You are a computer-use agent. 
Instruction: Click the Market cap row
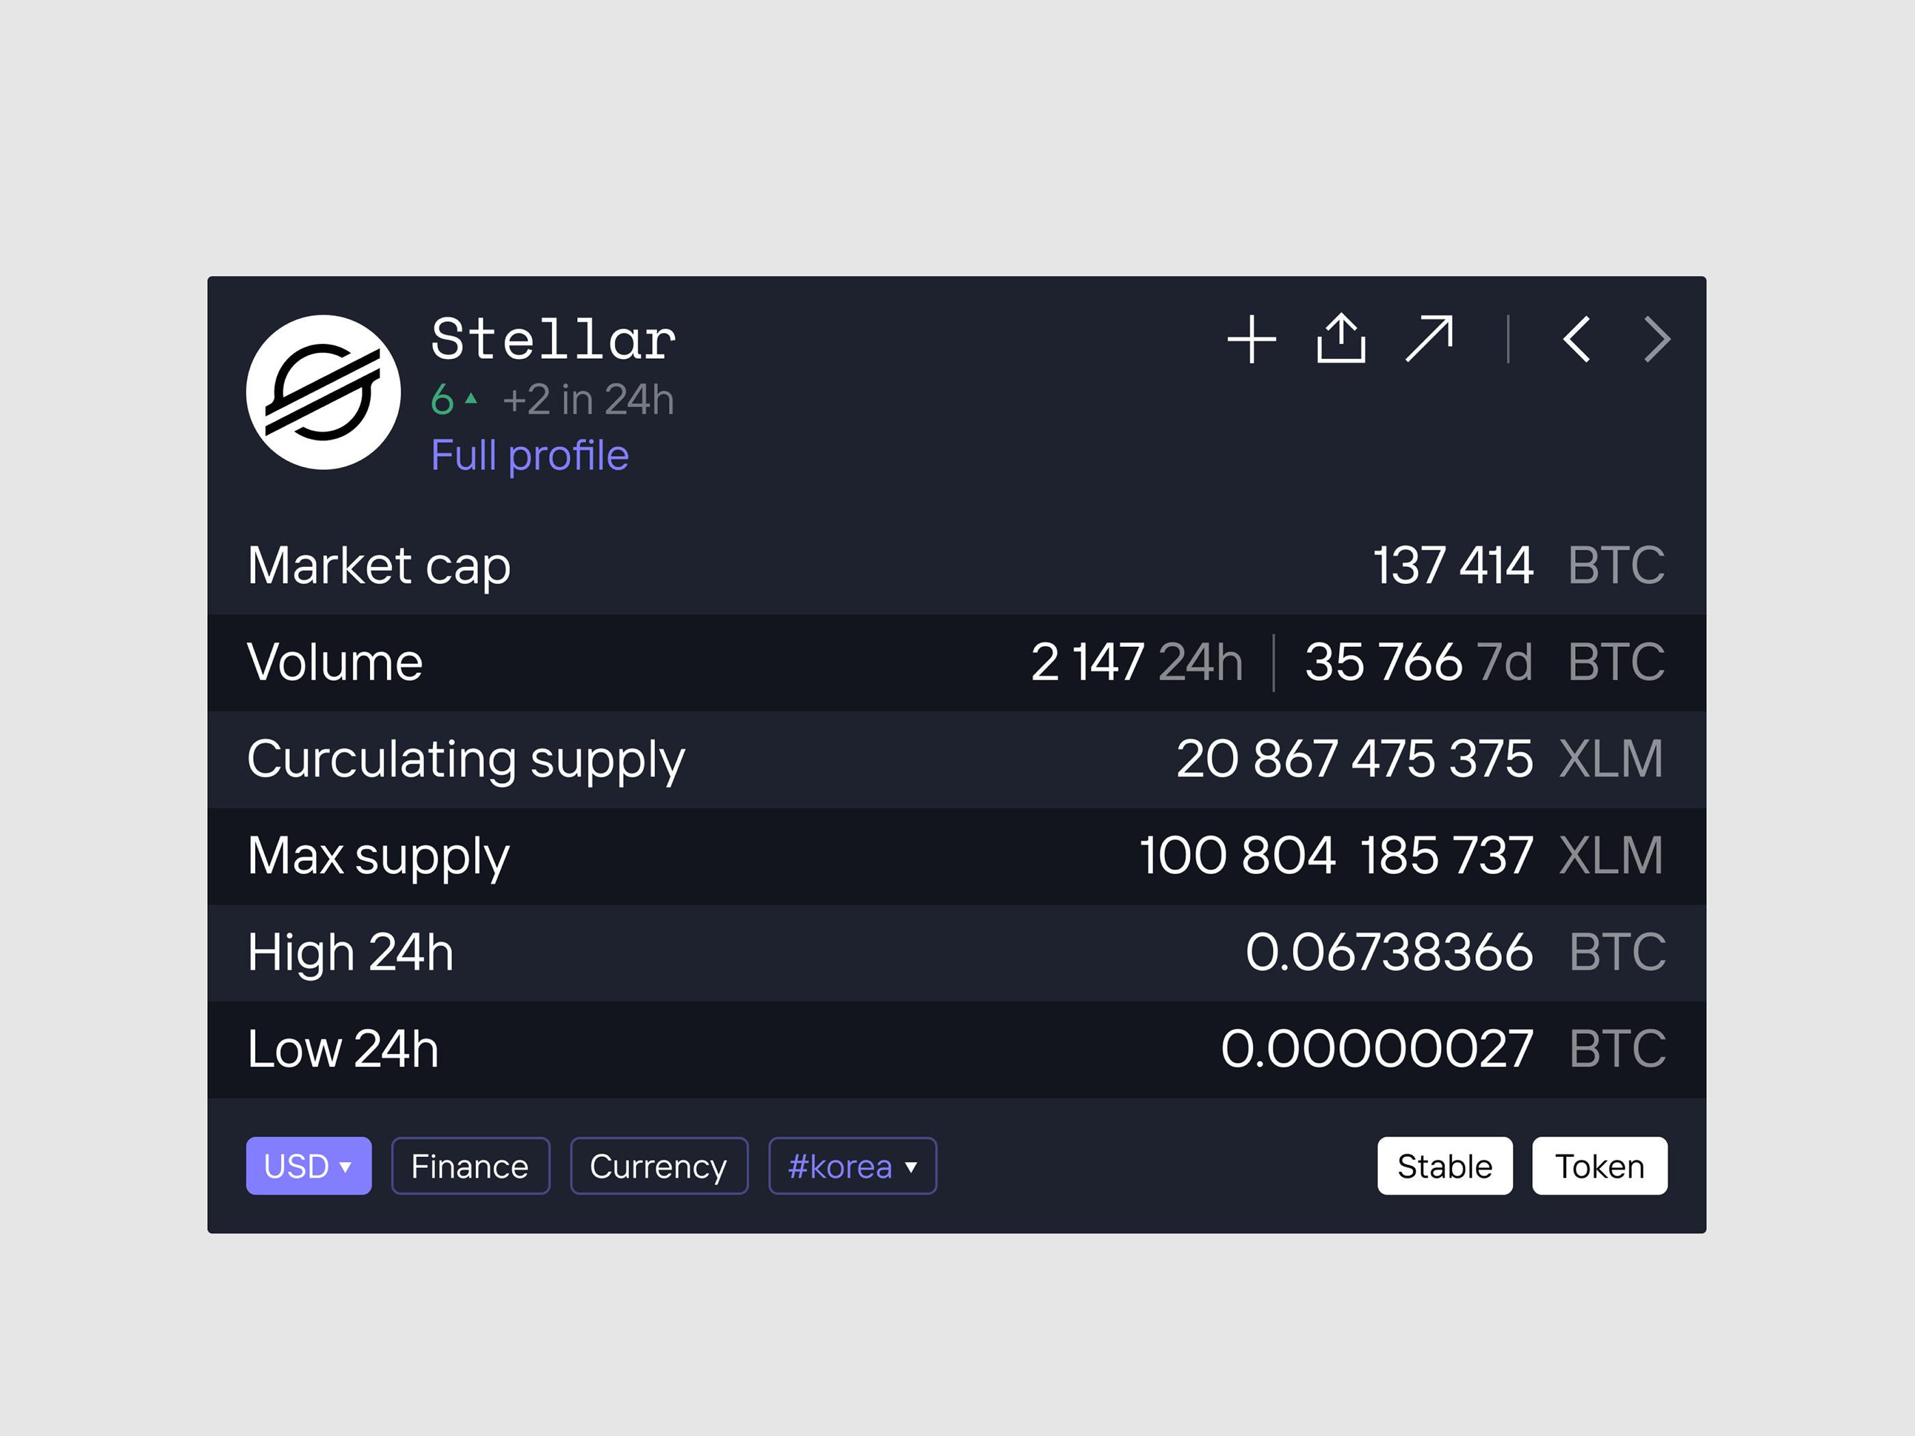point(955,566)
